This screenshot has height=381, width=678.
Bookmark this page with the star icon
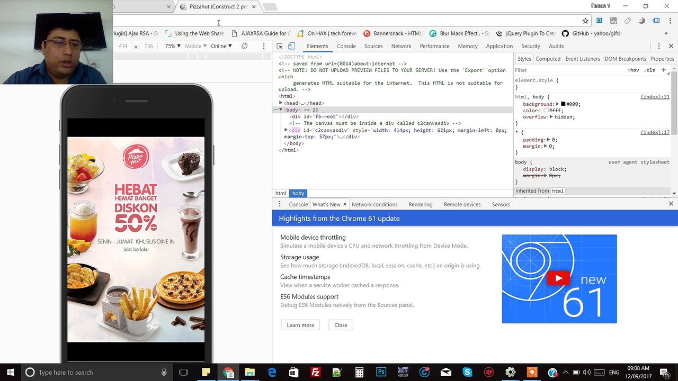tap(585, 21)
